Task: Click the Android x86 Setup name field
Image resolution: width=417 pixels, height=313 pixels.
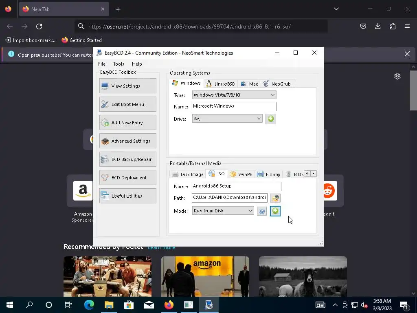Action: (236, 186)
